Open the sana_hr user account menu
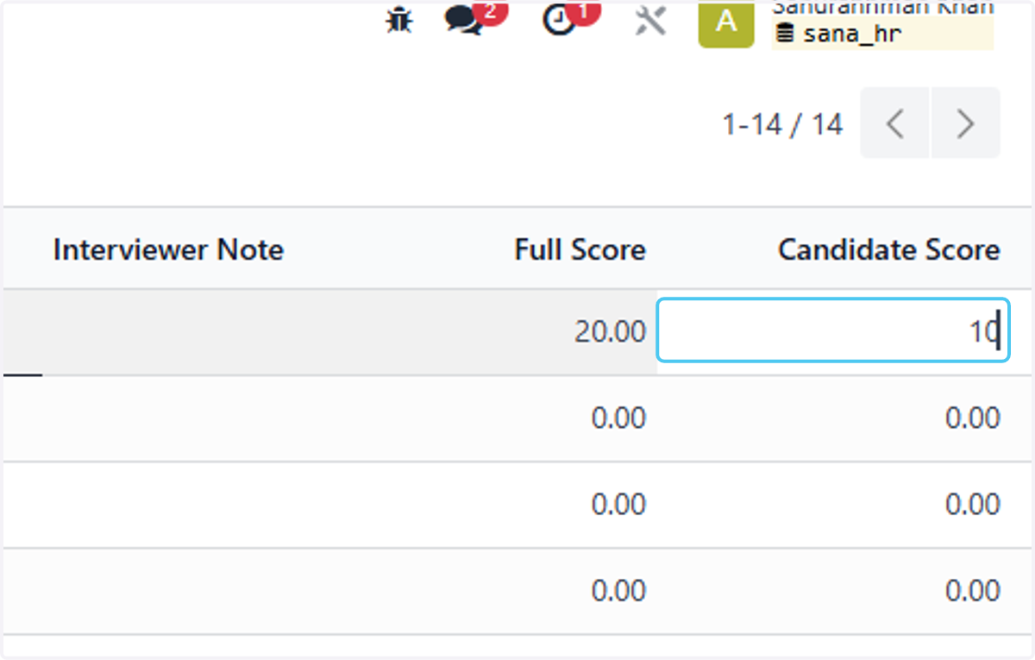This screenshot has width=1035, height=660. [x=882, y=24]
